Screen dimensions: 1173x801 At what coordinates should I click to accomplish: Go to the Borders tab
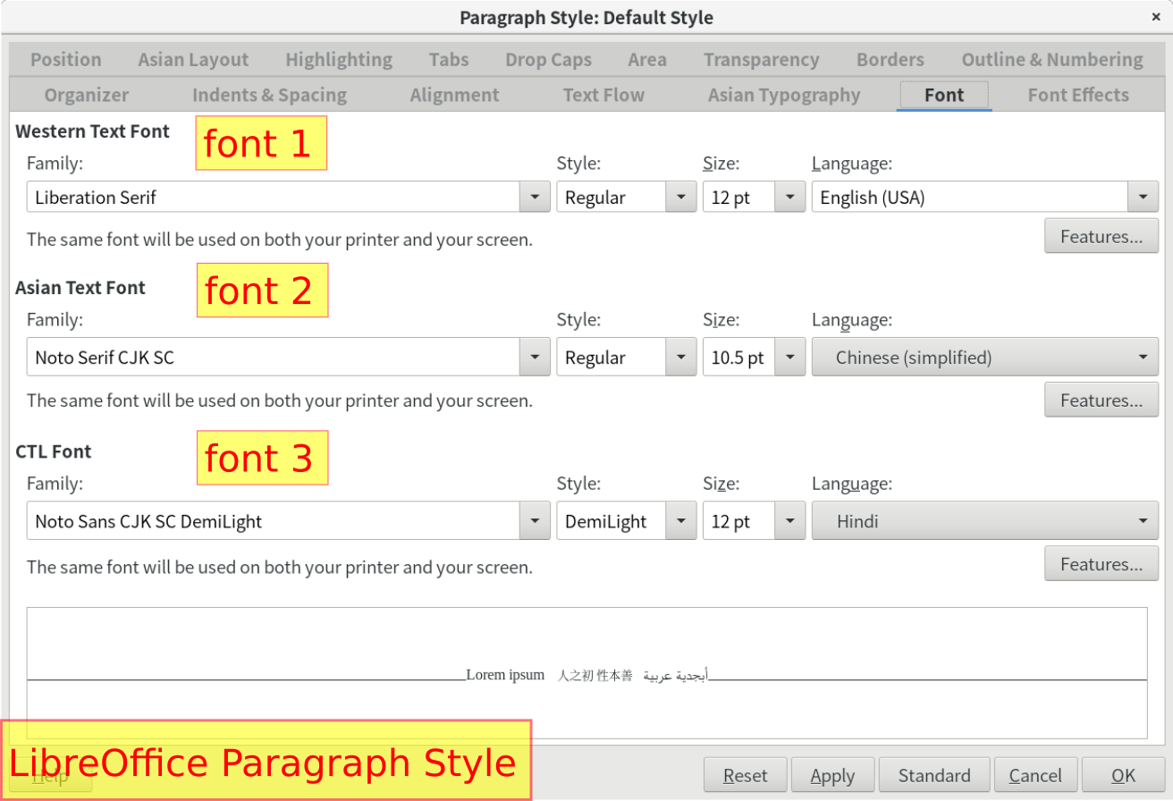890,60
